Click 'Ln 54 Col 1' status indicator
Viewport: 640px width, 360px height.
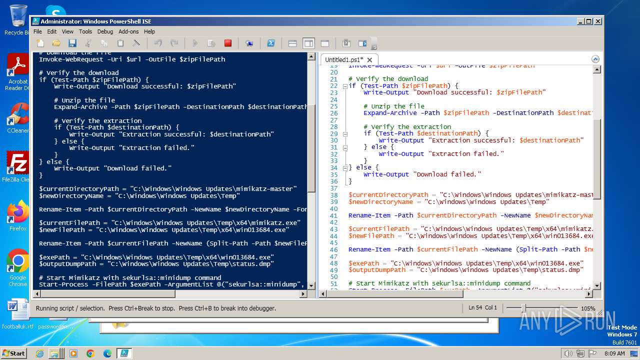[x=482, y=308]
